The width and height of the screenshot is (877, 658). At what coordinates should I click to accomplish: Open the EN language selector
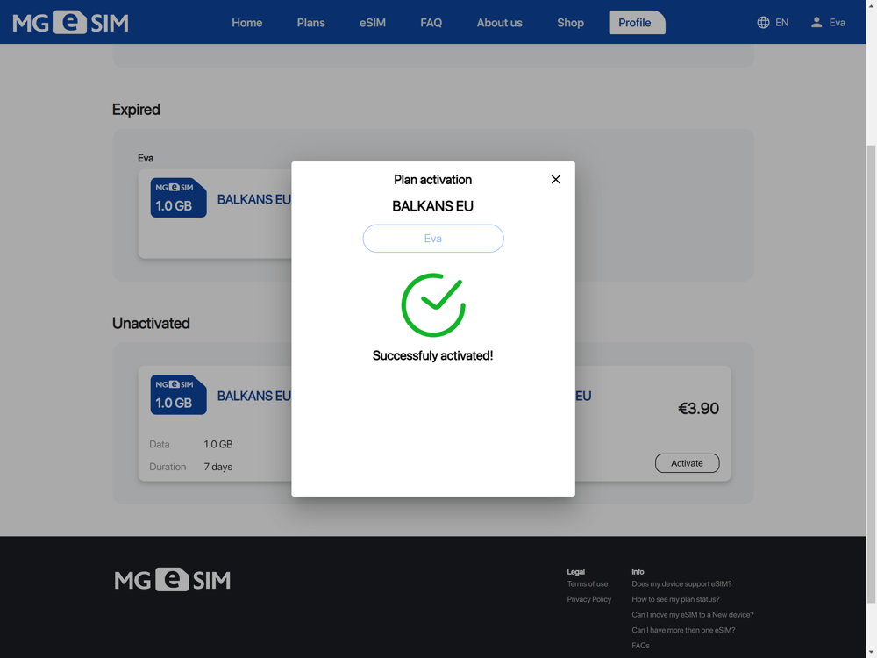click(x=781, y=23)
